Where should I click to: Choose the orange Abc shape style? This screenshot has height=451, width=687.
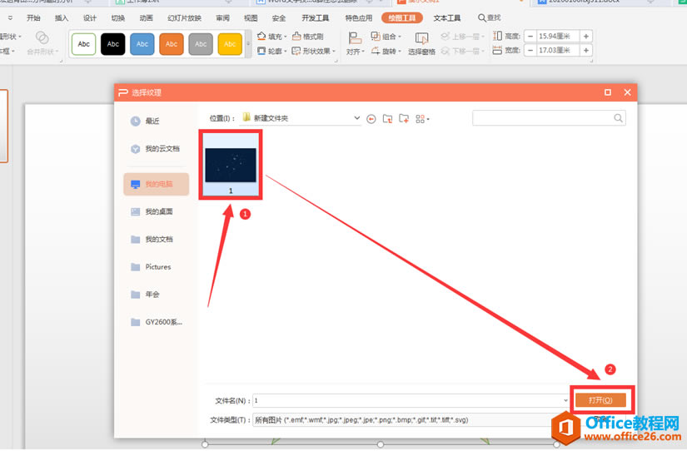[172, 44]
